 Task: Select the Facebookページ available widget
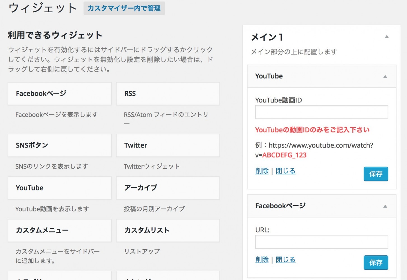click(x=60, y=94)
